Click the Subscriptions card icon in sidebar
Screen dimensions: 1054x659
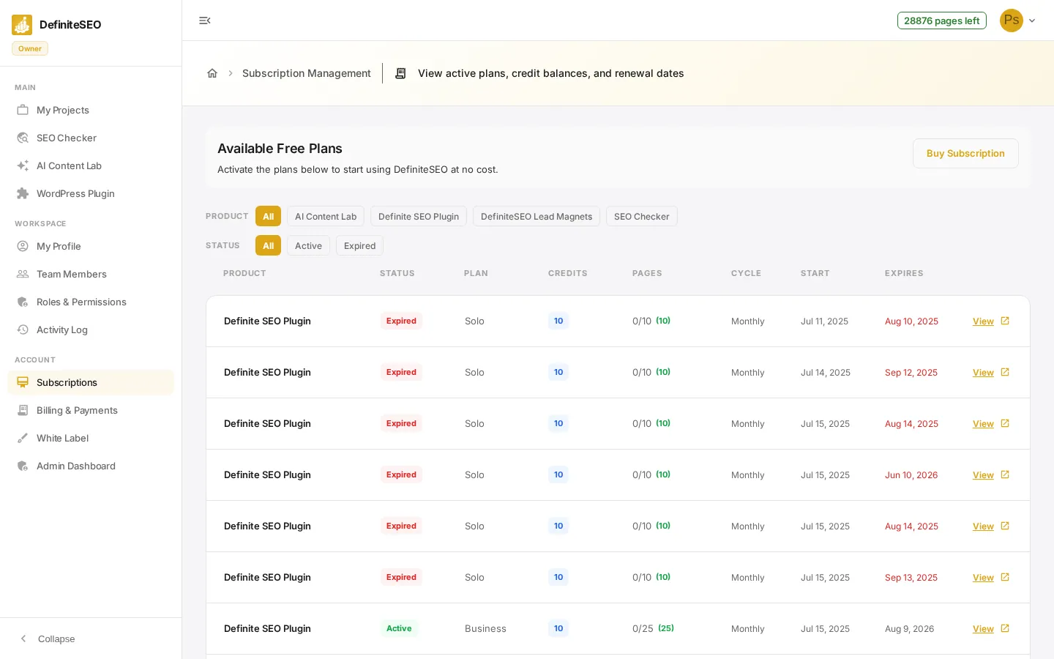point(23,382)
